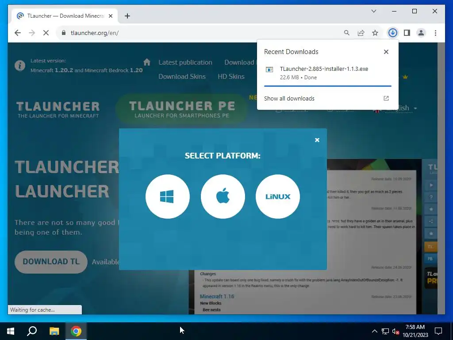
Task: Open the notification center icon
Action: [438, 331]
